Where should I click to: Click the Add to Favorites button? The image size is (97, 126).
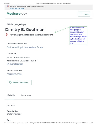point(19,82)
